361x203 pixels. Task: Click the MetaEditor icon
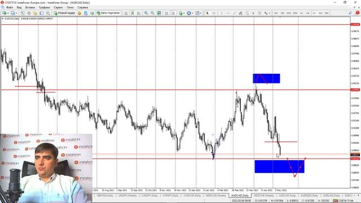click(79, 13)
